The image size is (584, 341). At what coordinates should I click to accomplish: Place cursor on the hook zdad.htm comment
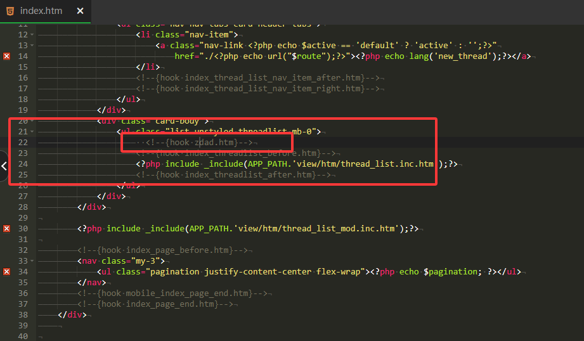coord(198,143)
